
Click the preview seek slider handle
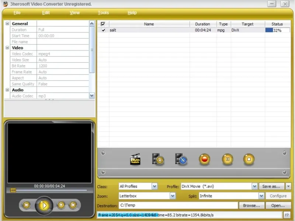13,190
